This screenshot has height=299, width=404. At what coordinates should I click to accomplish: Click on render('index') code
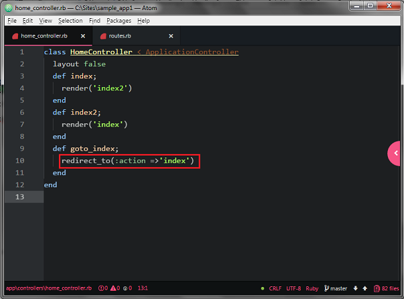[x=94, y=125]
